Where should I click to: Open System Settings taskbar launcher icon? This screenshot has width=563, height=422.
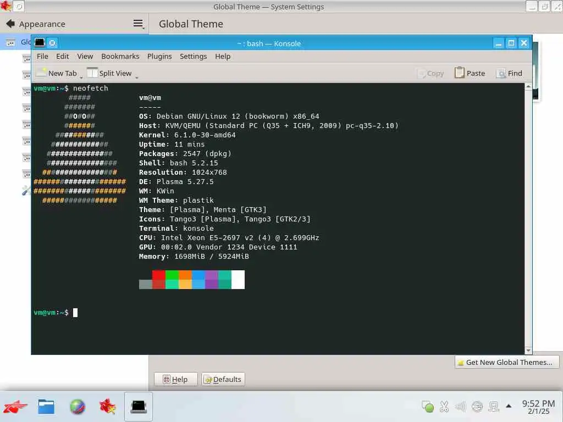(107, 407)
